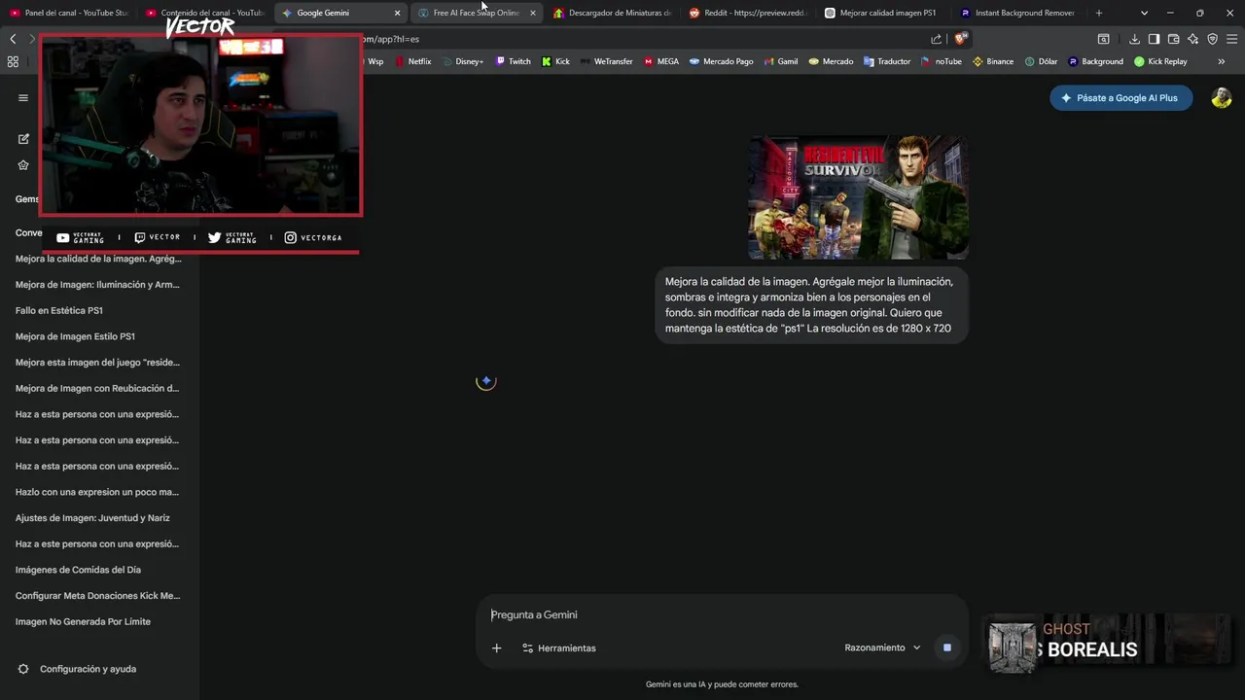
Task: Open the Disney+ bookmark
Action: tap(462, 61)
